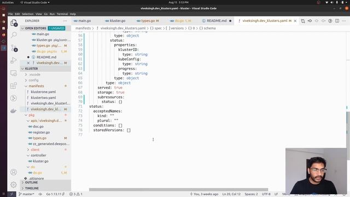Viewport: 350px width, 197px height.
Task: Open the Extensions view
Action: [x=14, y=85]
